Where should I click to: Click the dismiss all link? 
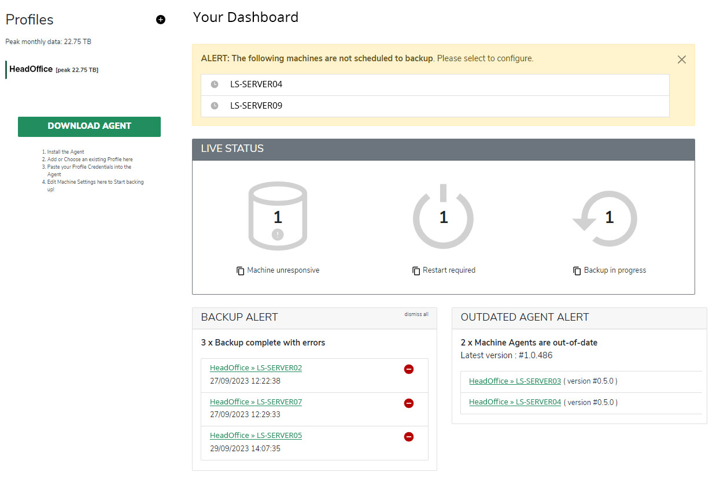click(416, 314)
